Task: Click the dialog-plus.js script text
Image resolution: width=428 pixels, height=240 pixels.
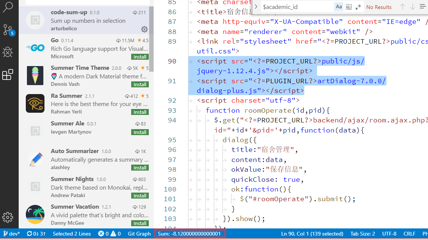Action: point(250,91)
